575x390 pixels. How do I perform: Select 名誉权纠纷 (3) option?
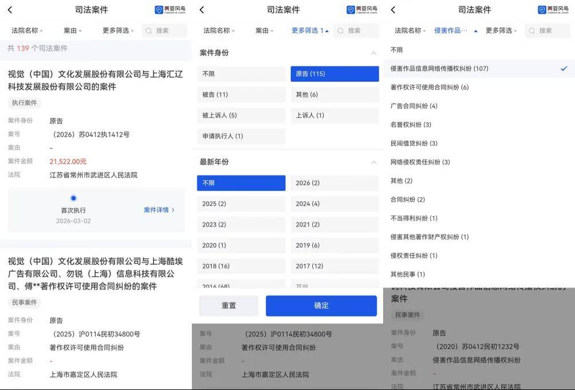point(479,125)
